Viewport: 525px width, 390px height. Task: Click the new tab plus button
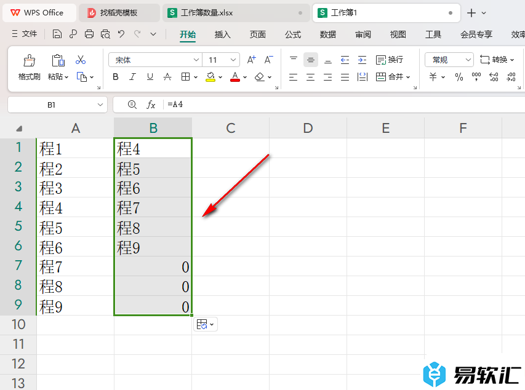(471, 13)
